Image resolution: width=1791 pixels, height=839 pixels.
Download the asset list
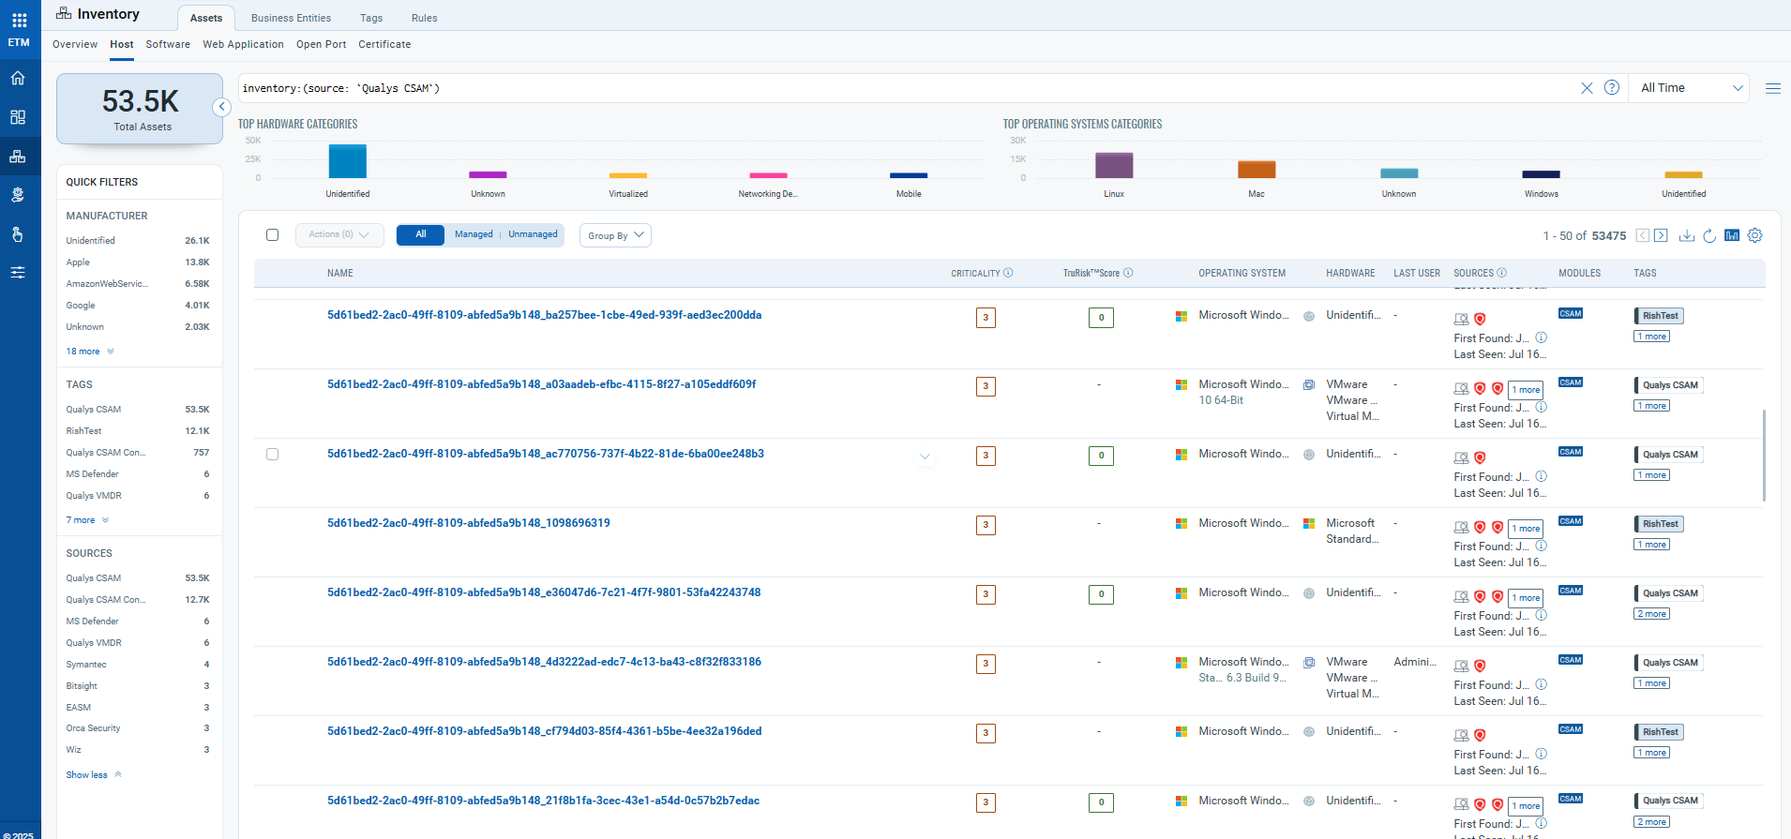pyautogui.click(x=1686, y=235)
